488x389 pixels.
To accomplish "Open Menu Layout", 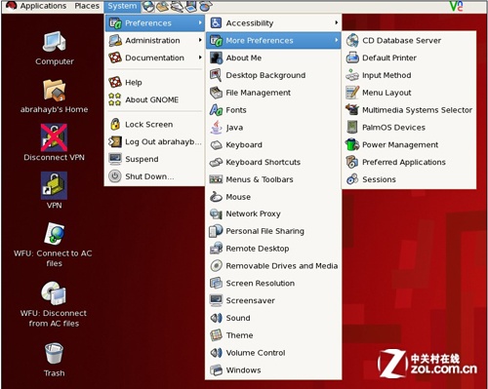I will 409,93.
